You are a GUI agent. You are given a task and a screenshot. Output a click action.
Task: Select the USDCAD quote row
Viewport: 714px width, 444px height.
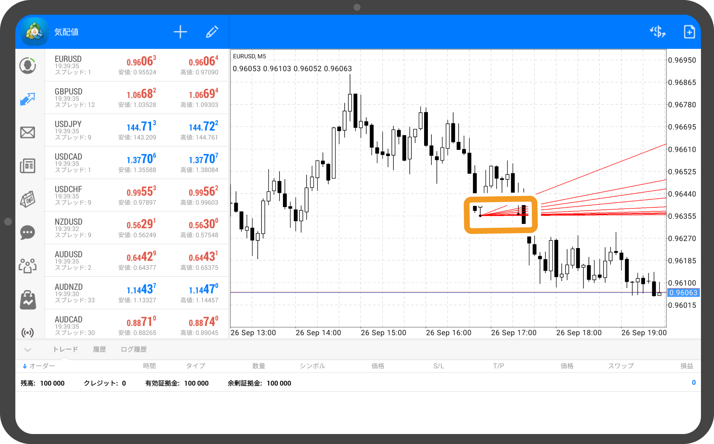pos(137,163)
